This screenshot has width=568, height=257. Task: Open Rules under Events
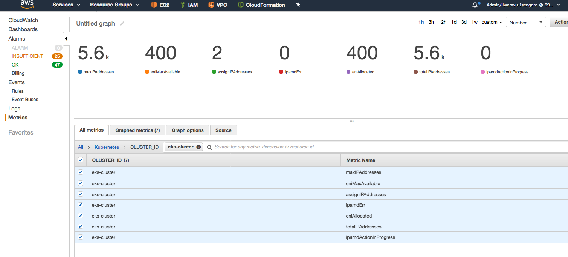[x=18, y=91]
